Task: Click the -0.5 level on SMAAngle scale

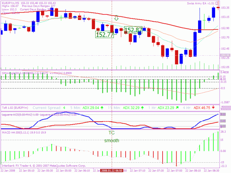Action: click(223, 88)
